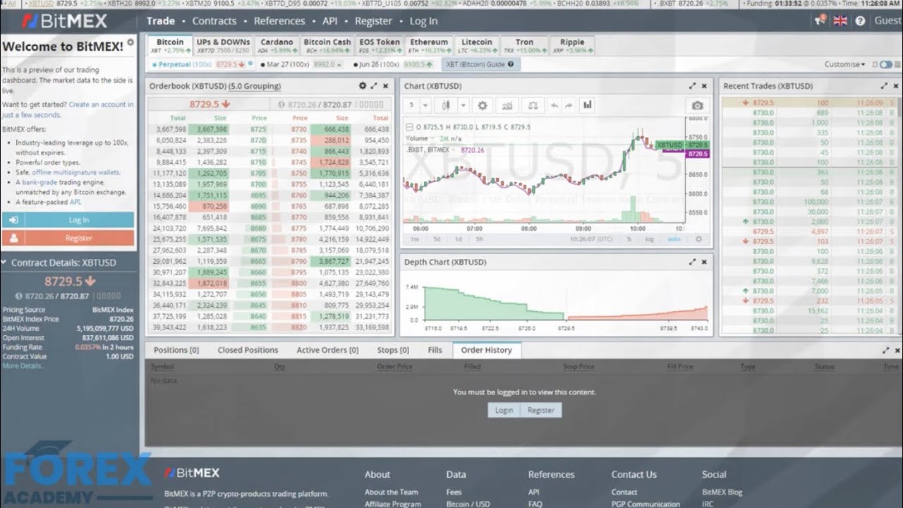This screenshot has height=508, width=903.
Task: Click the orange Register sidebar button
Action: tap(68, 238)
